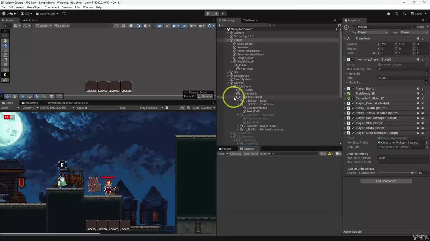Select the Transform combined tool
Viewport: 430px width, 241px height.
pos(5,64)
